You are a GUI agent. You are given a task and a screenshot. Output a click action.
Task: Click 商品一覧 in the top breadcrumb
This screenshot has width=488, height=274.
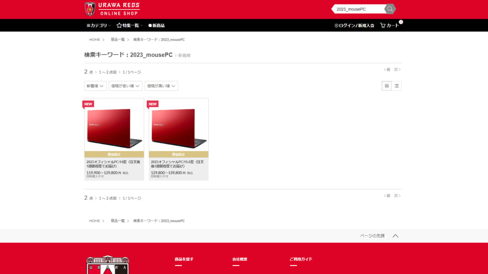[x=118, y=39]
